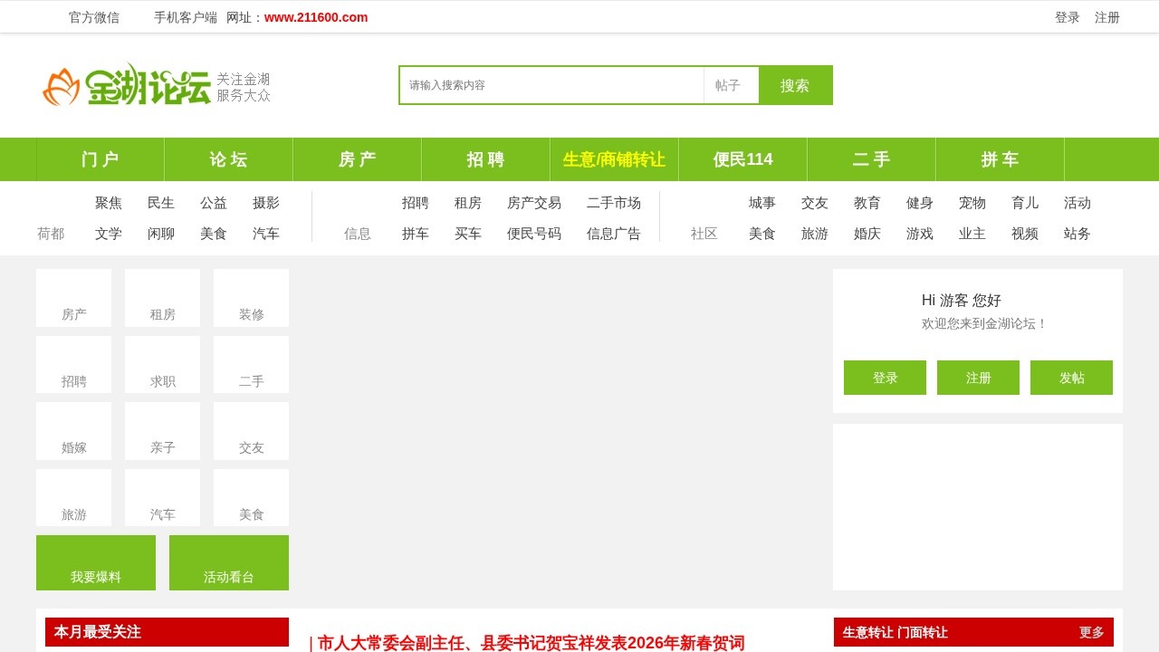Open the 汽车 car icon
This screenshot has height=652, width=1159.
(162, 497)
